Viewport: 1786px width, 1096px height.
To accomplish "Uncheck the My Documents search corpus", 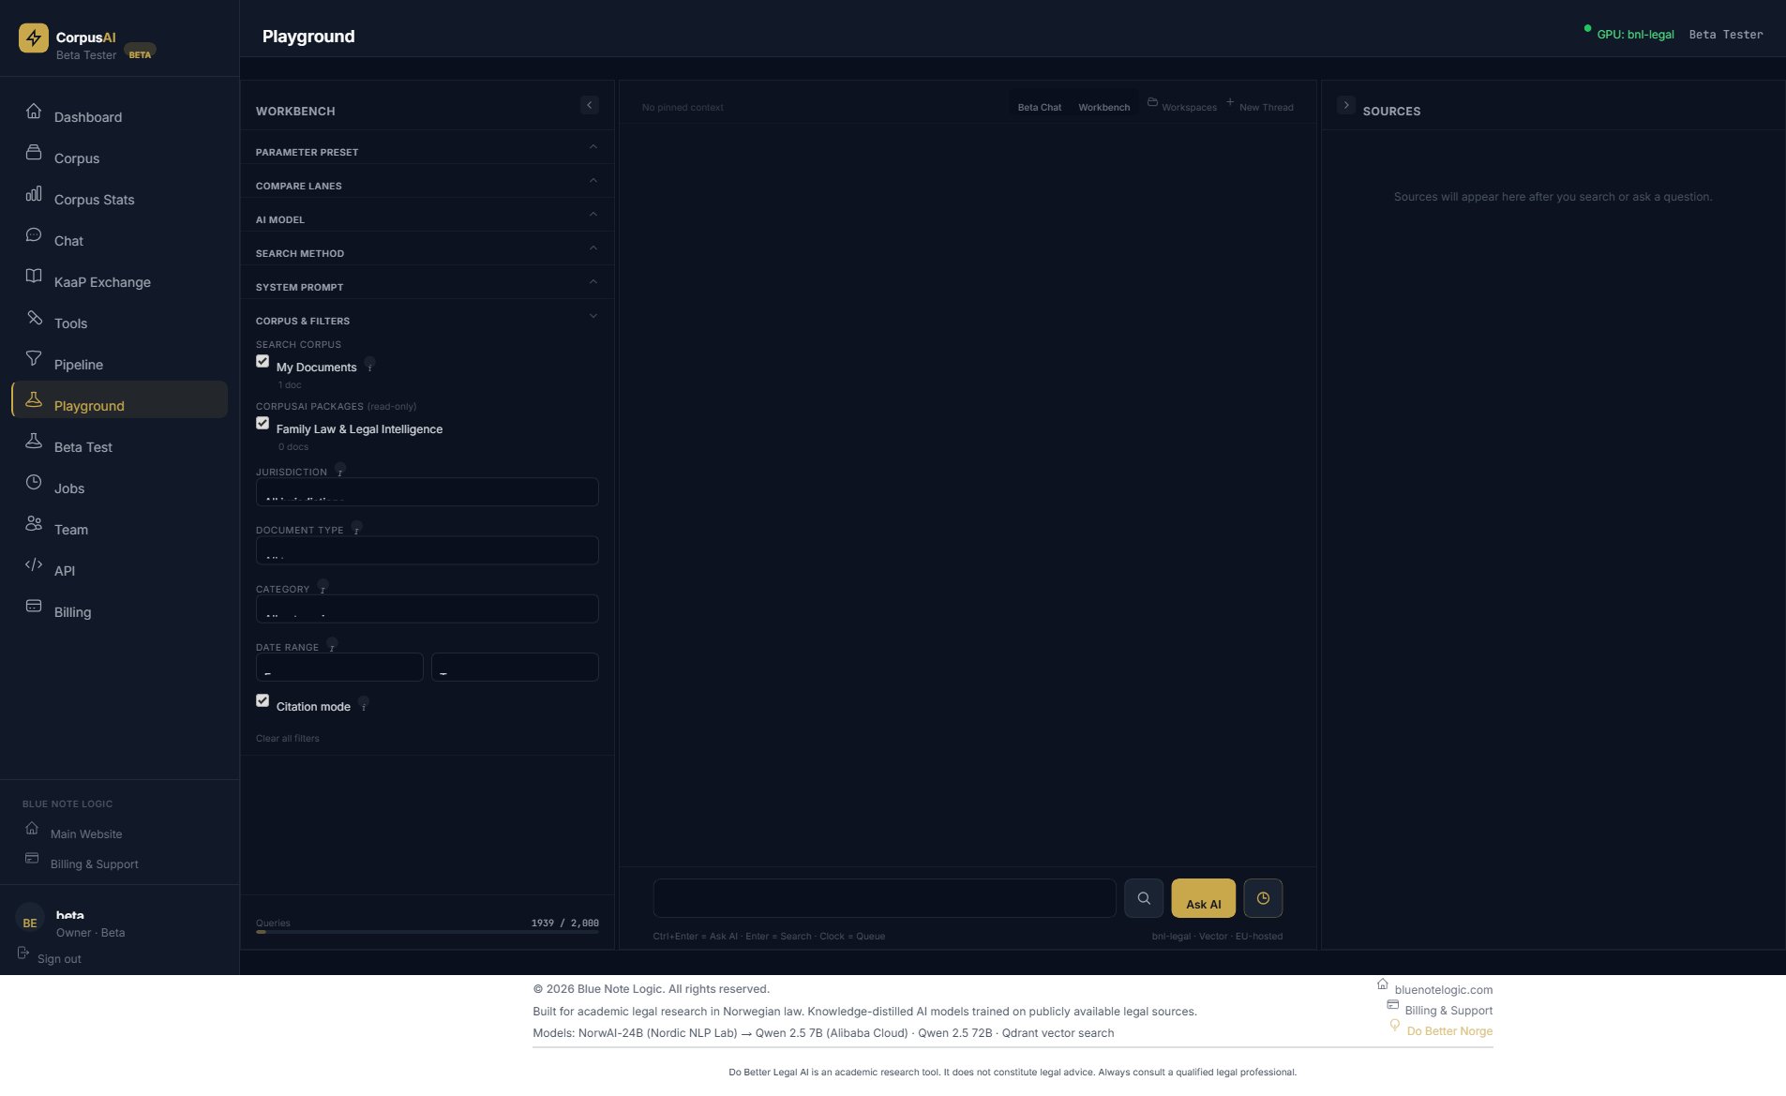I will (263, 361).
